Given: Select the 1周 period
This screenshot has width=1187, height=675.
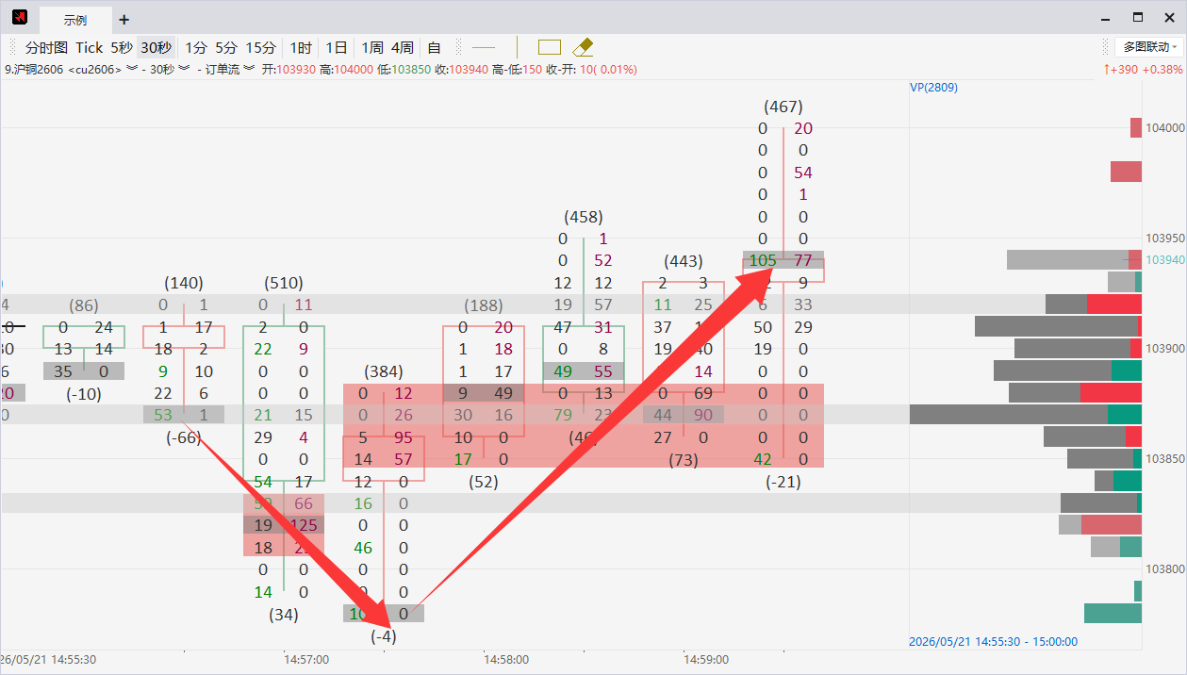Looking at the screenshot, I should 372,47.
